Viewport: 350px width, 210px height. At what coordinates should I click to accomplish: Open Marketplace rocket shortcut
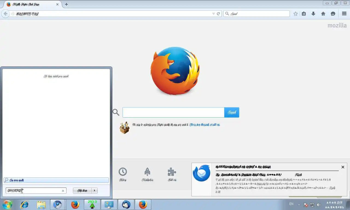[147, 174]
